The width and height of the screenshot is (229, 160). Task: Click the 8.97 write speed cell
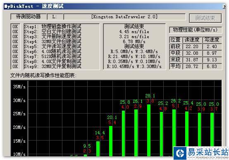click(x=212, y=53)
